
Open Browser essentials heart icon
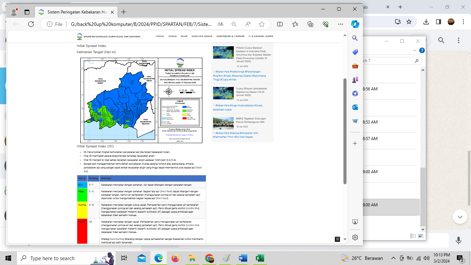[325, 24]
